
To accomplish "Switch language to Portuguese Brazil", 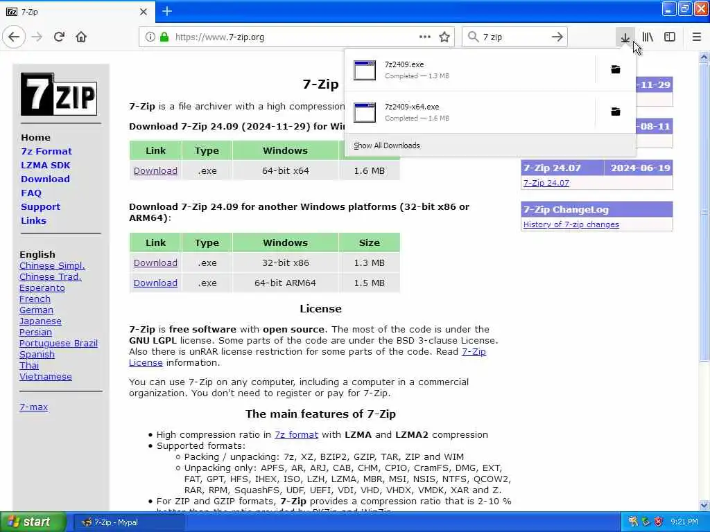I will click(x=58, y=344).
